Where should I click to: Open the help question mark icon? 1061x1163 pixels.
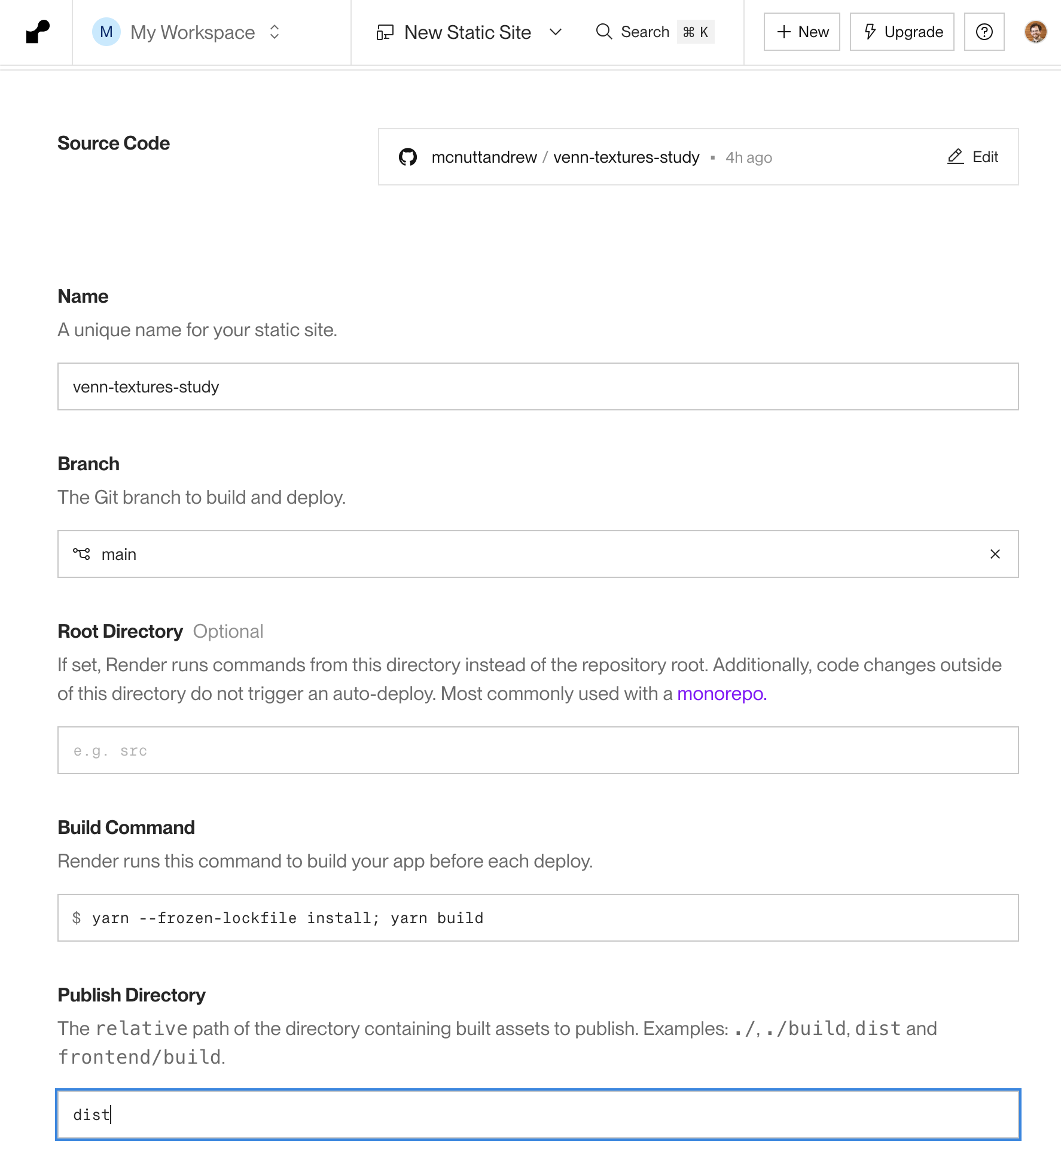tap(984, 32)
